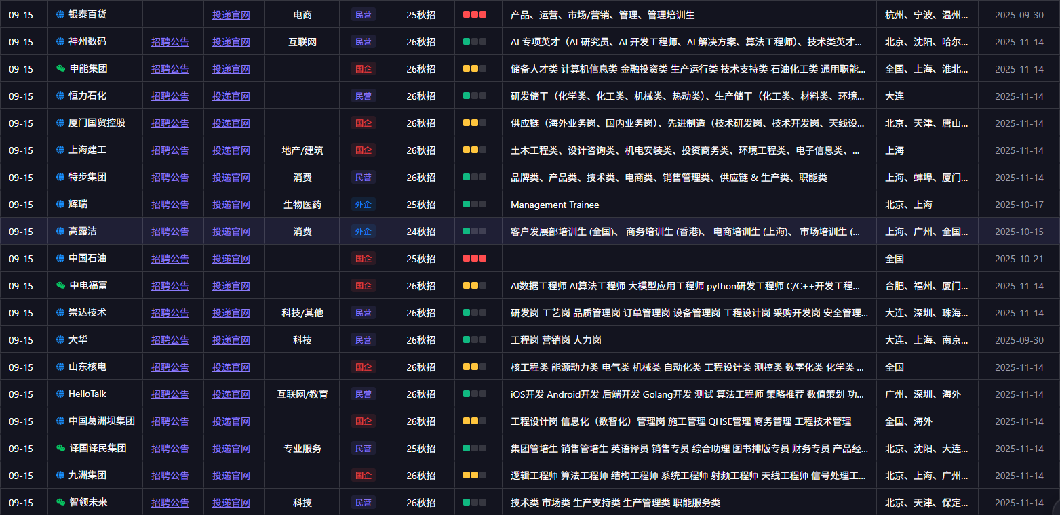The height and width of the screenshot is (515, 1060).
Task: Open the 投递官网 link for 特步集团
Action: point(231,177)
